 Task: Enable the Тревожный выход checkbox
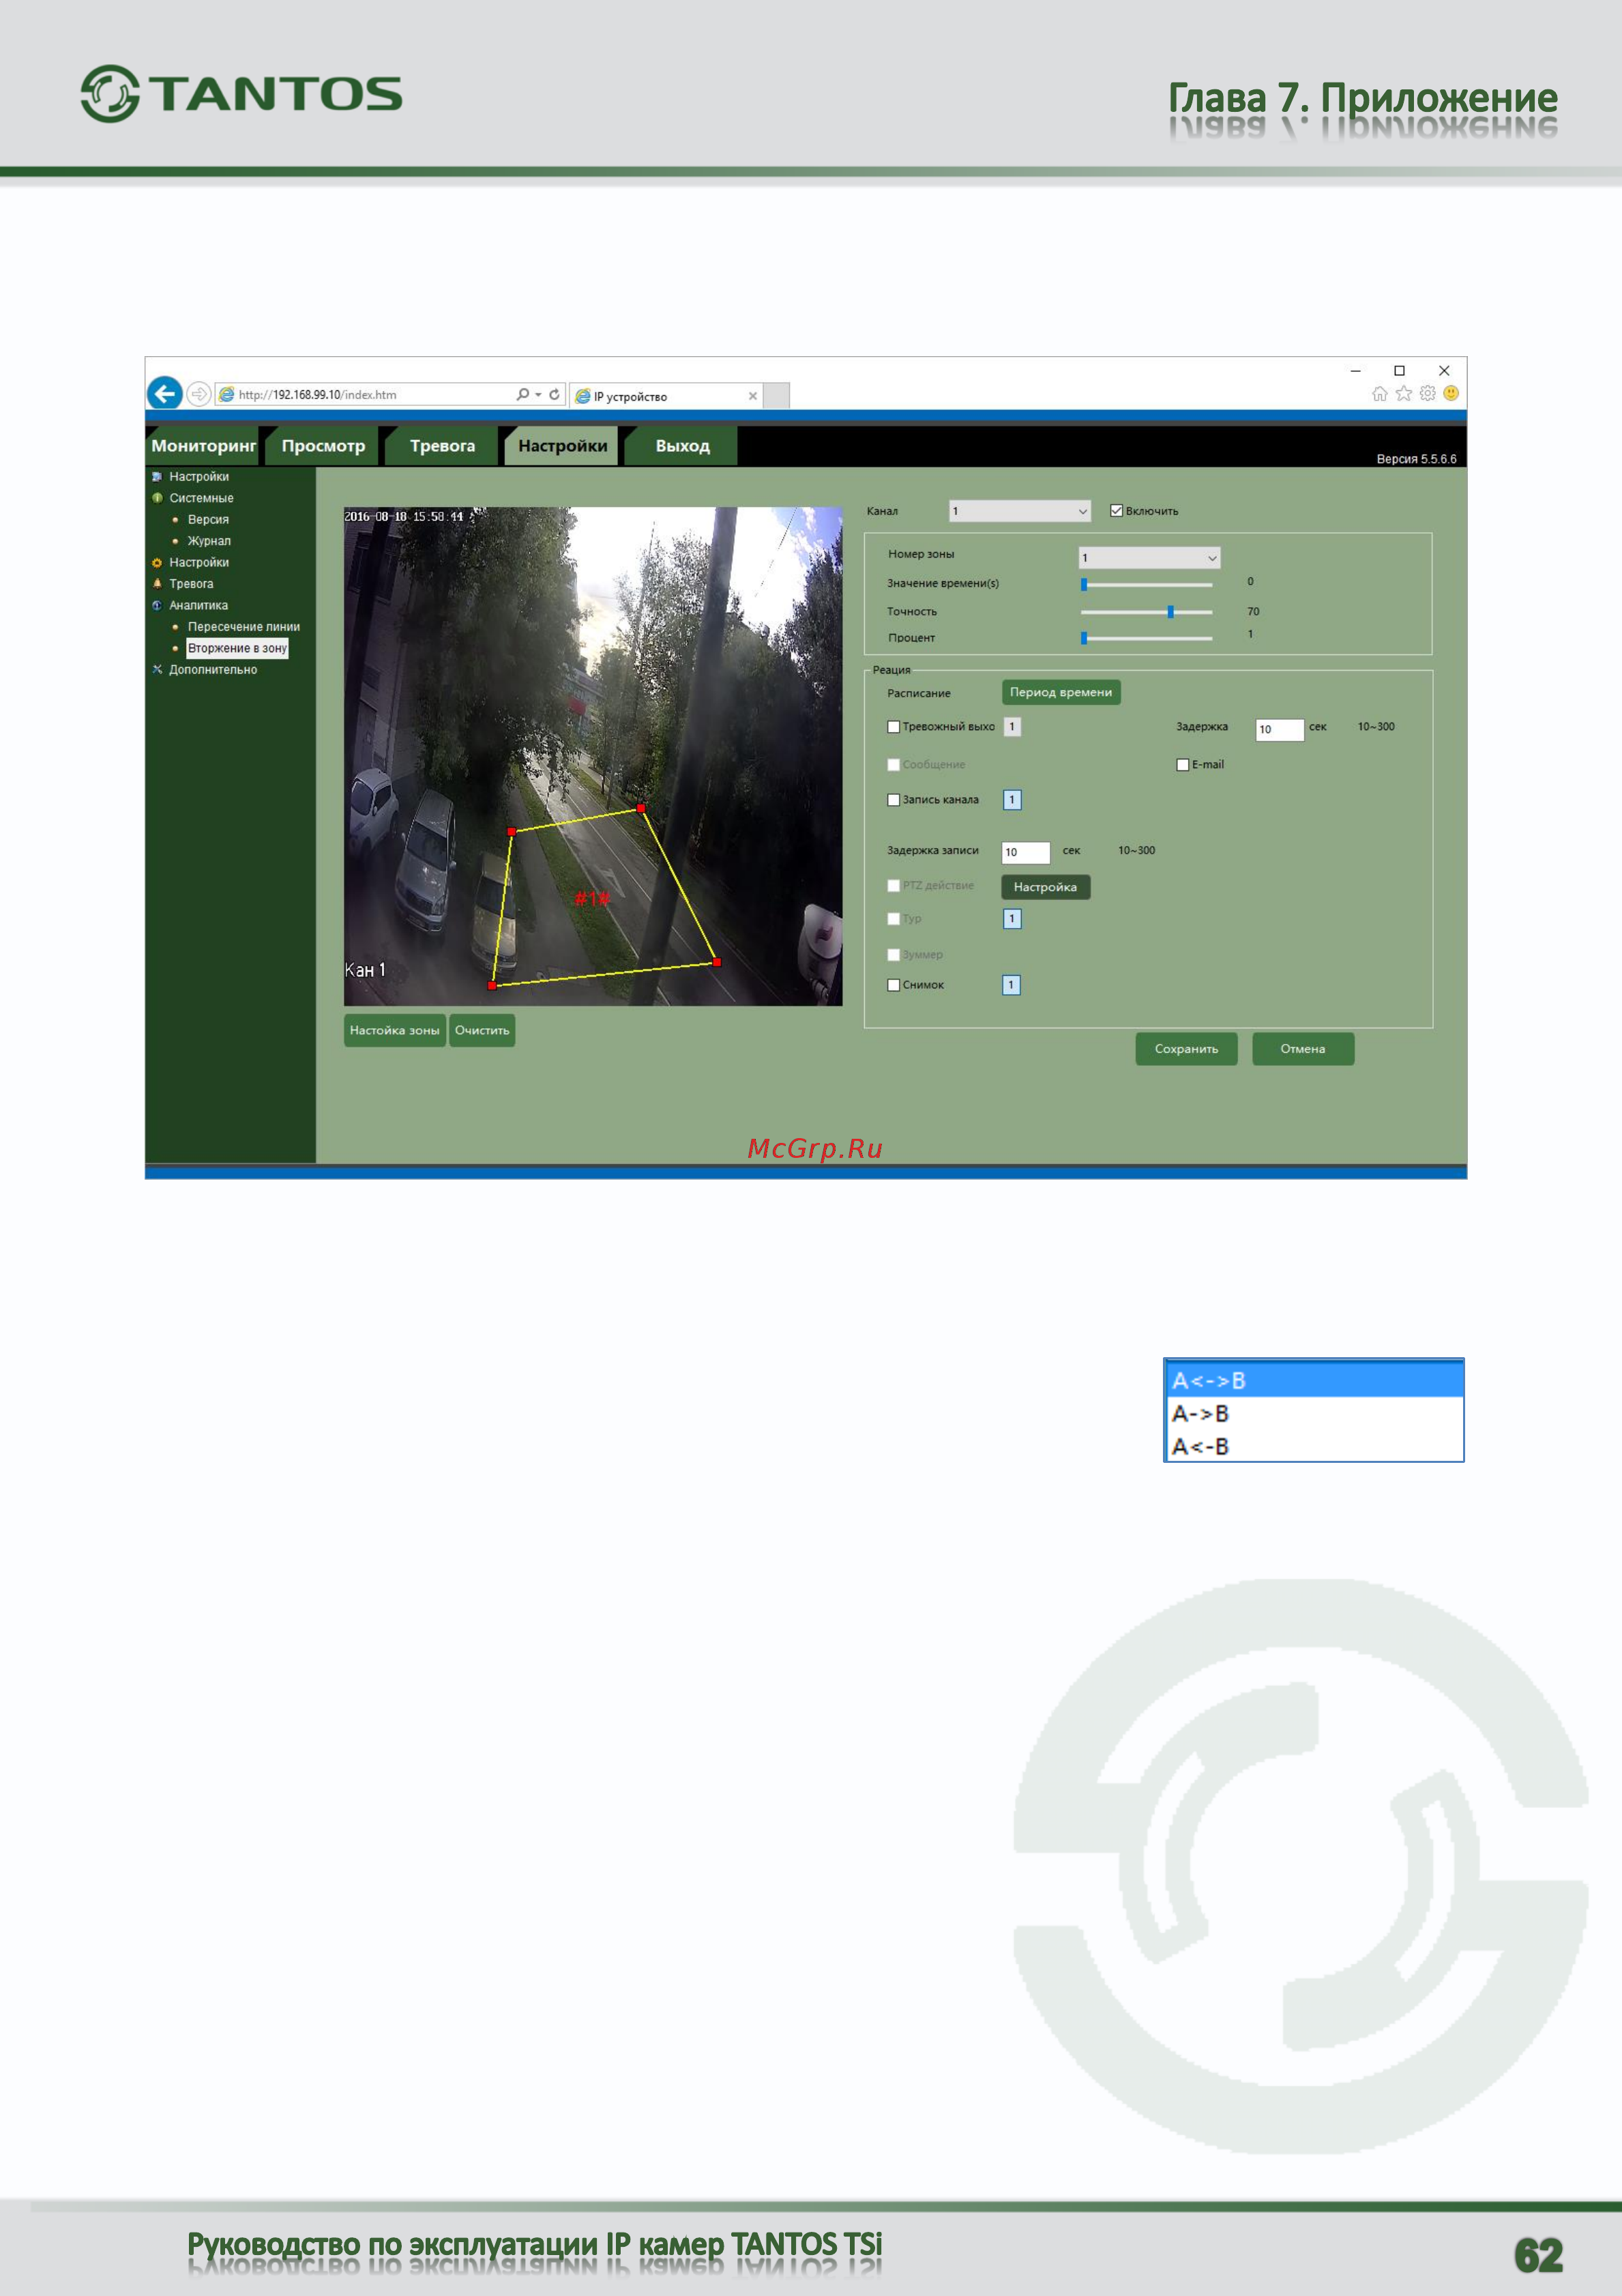[x=894, y=727]
